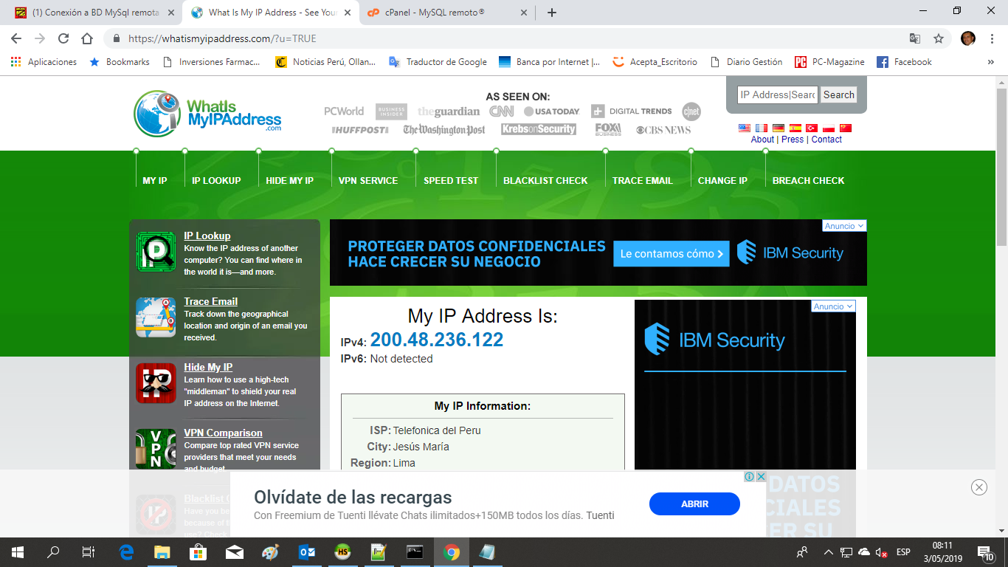Click the VPN Comparison padlock icon
This screenshot has height=567, width=1008.
[x=156, y=449]
